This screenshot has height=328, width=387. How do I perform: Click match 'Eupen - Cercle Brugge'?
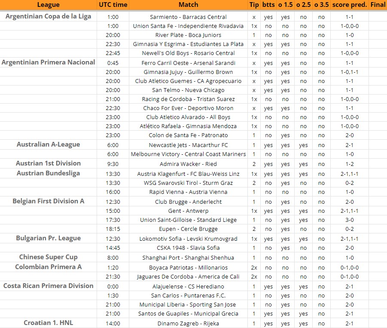coord(188,229)
